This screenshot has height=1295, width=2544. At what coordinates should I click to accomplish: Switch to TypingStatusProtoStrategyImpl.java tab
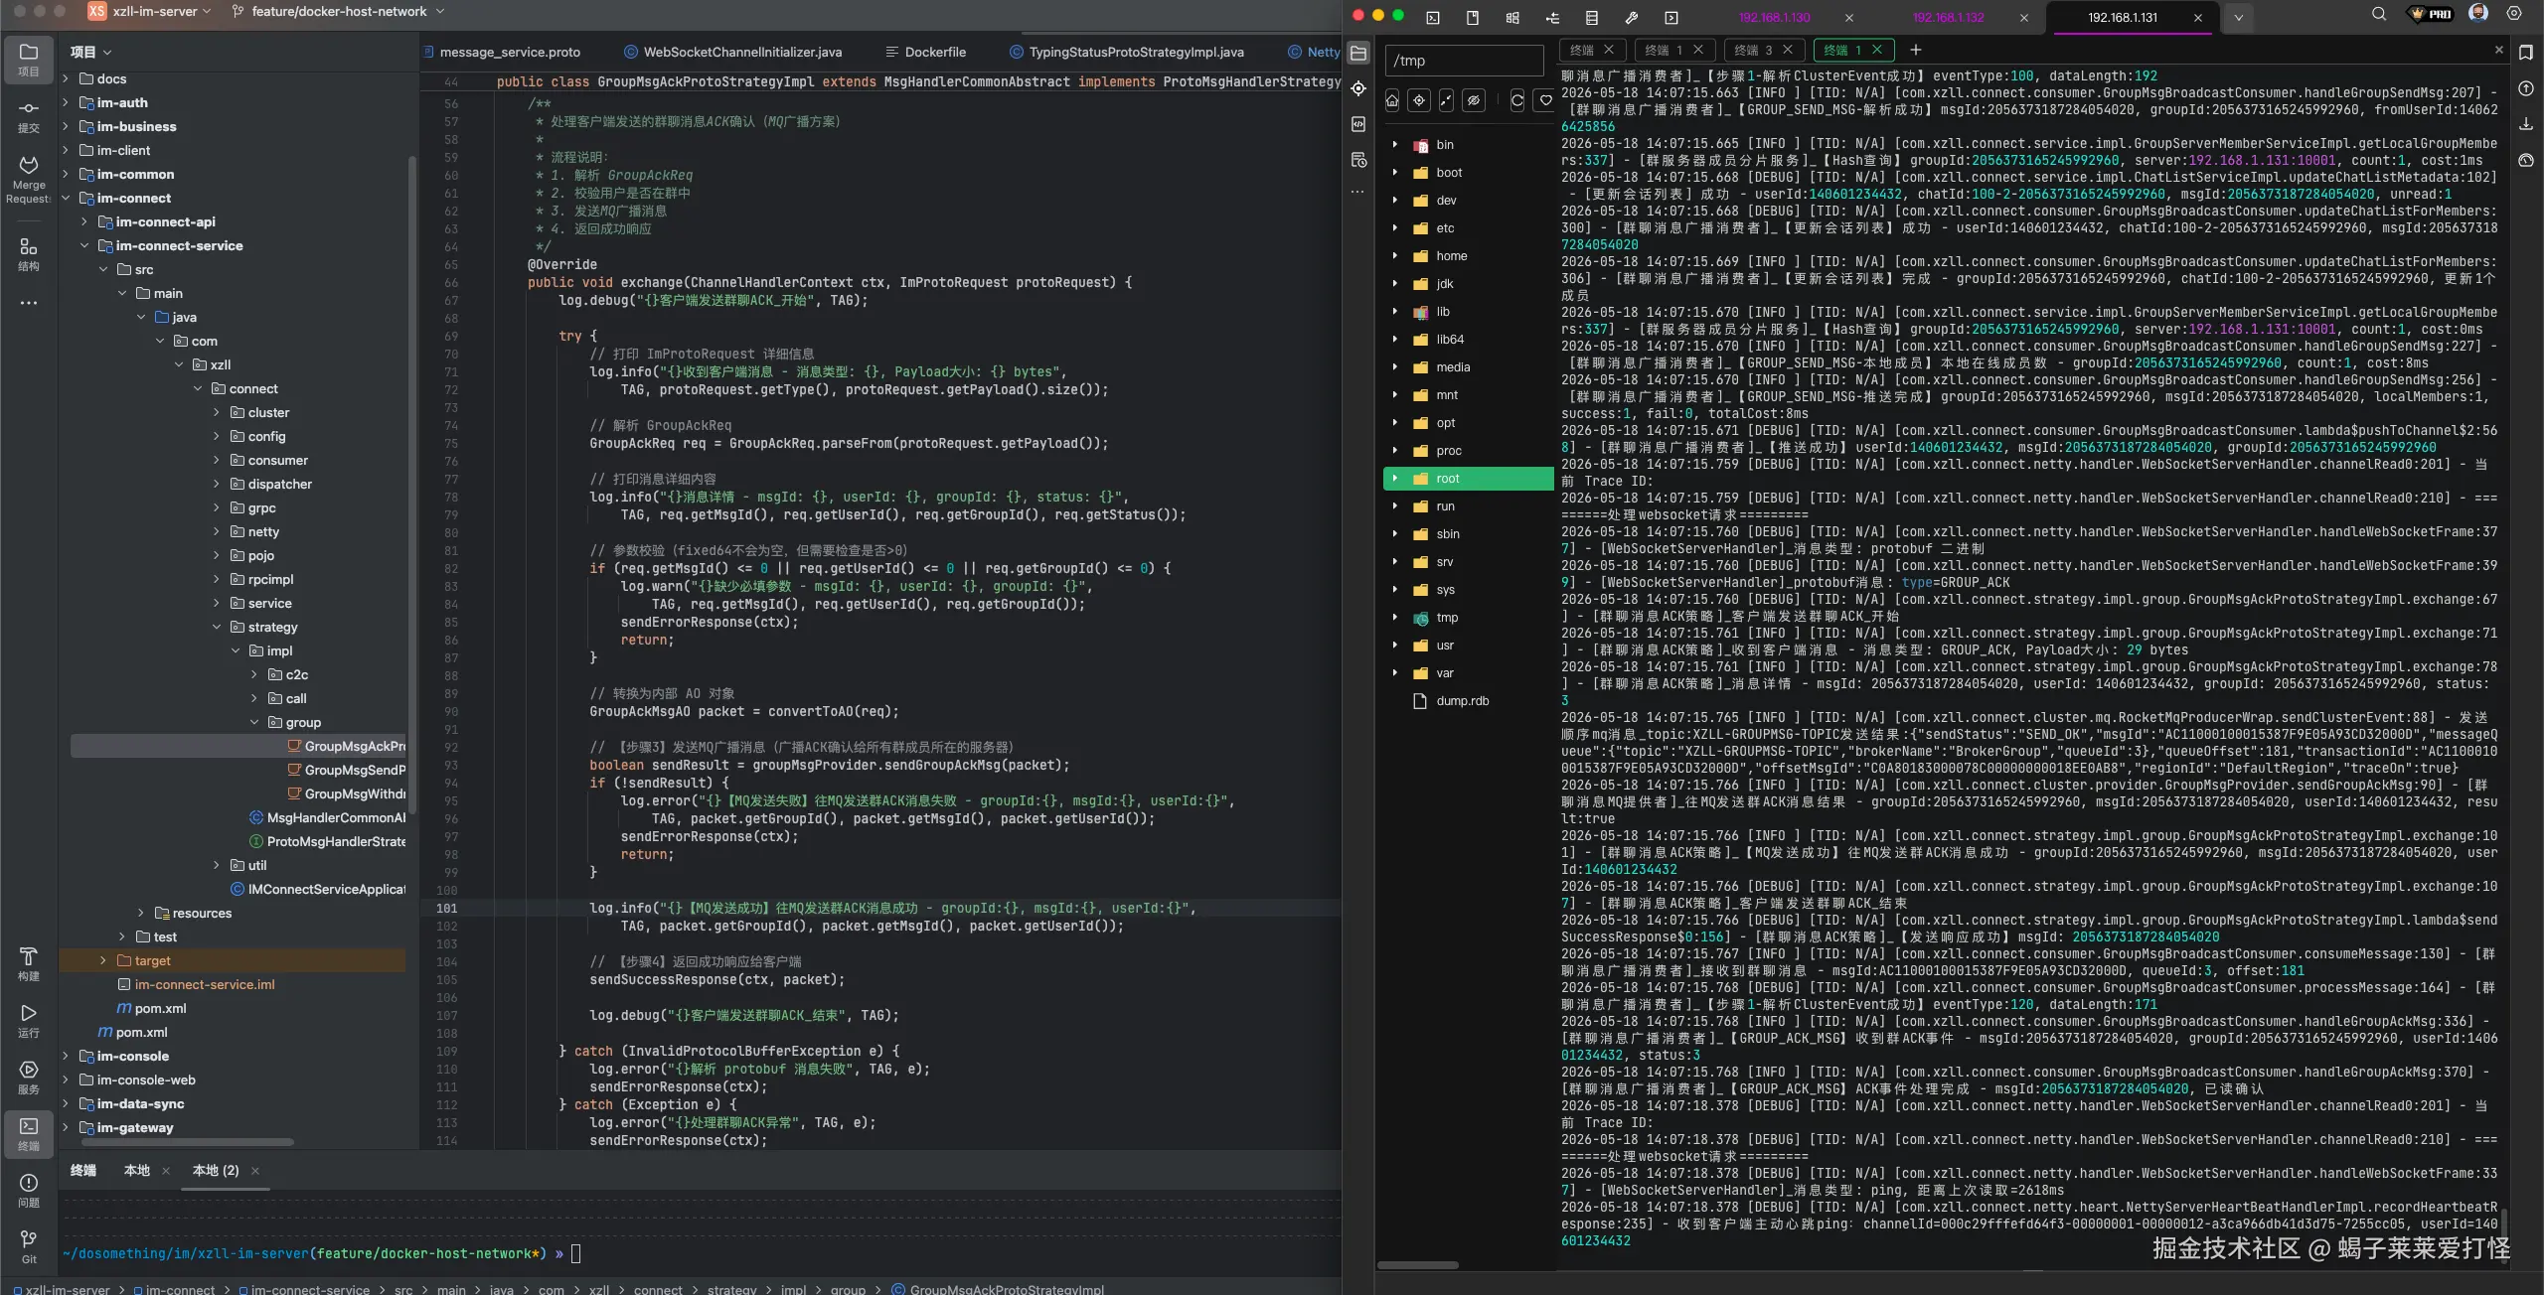pyautogui.click(x=1126, y=52)
